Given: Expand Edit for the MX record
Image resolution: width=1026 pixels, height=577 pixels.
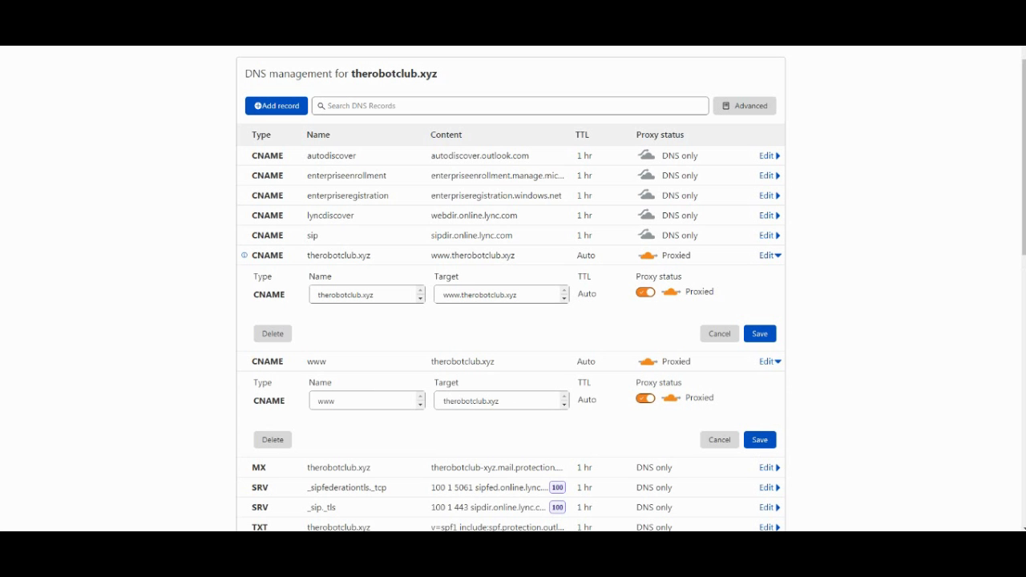Looking at the screenshot, I should (x=769, y=467).
